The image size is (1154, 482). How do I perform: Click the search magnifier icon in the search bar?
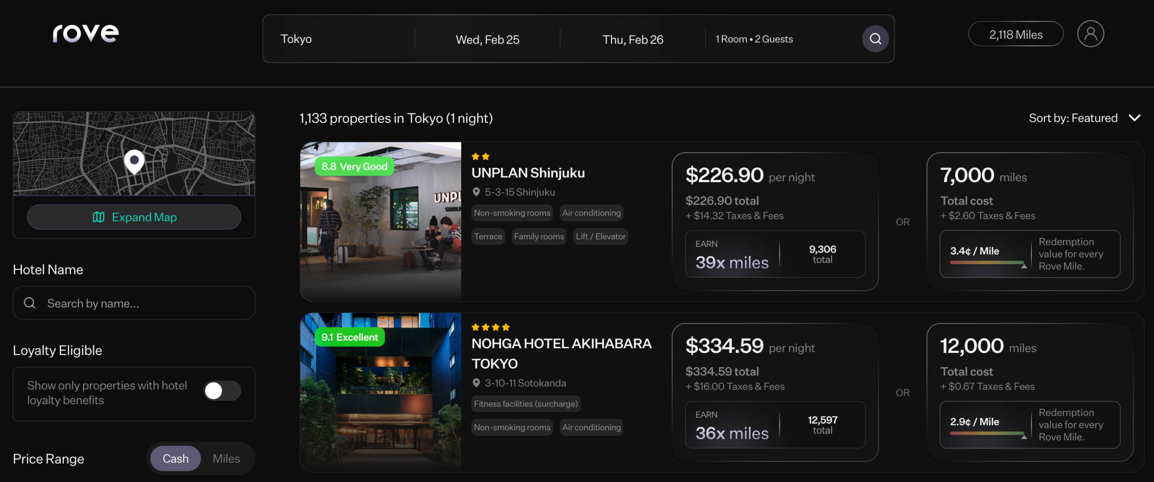coord(875,38)
